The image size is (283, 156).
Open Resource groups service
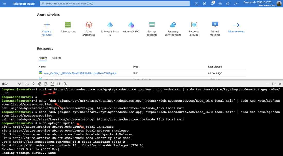click(x=194, y=29)
